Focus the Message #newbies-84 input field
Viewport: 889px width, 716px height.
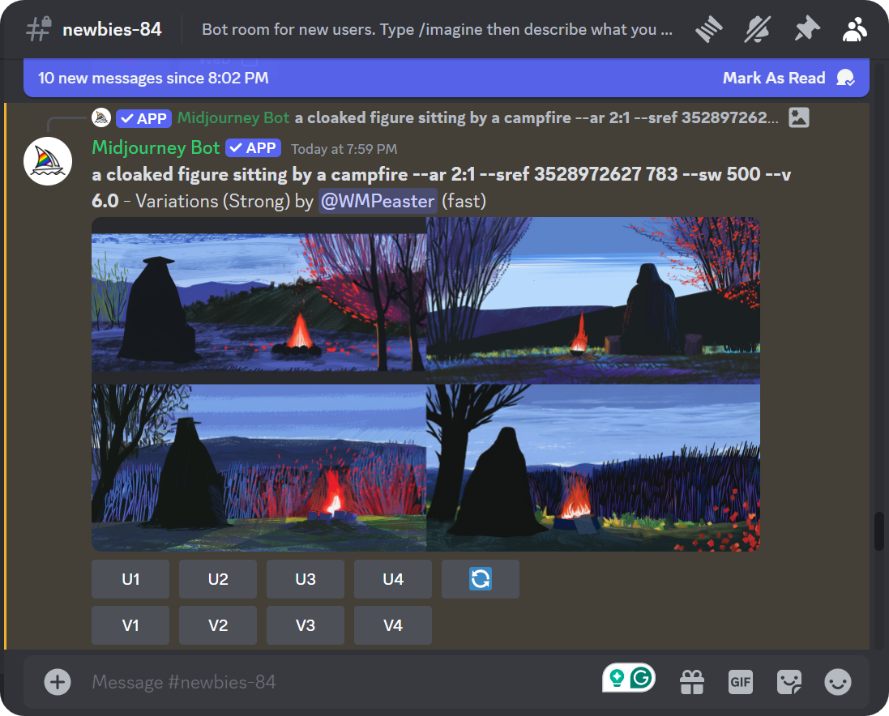click(324, 682)
